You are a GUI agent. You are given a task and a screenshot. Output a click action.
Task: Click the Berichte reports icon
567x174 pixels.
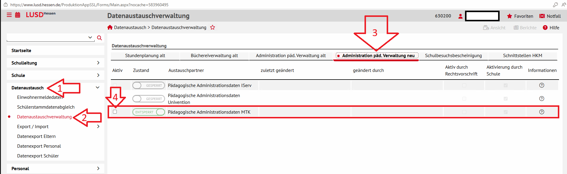516,28
